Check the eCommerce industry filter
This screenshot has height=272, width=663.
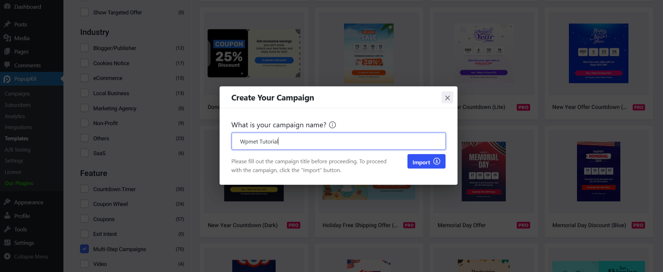84,78
